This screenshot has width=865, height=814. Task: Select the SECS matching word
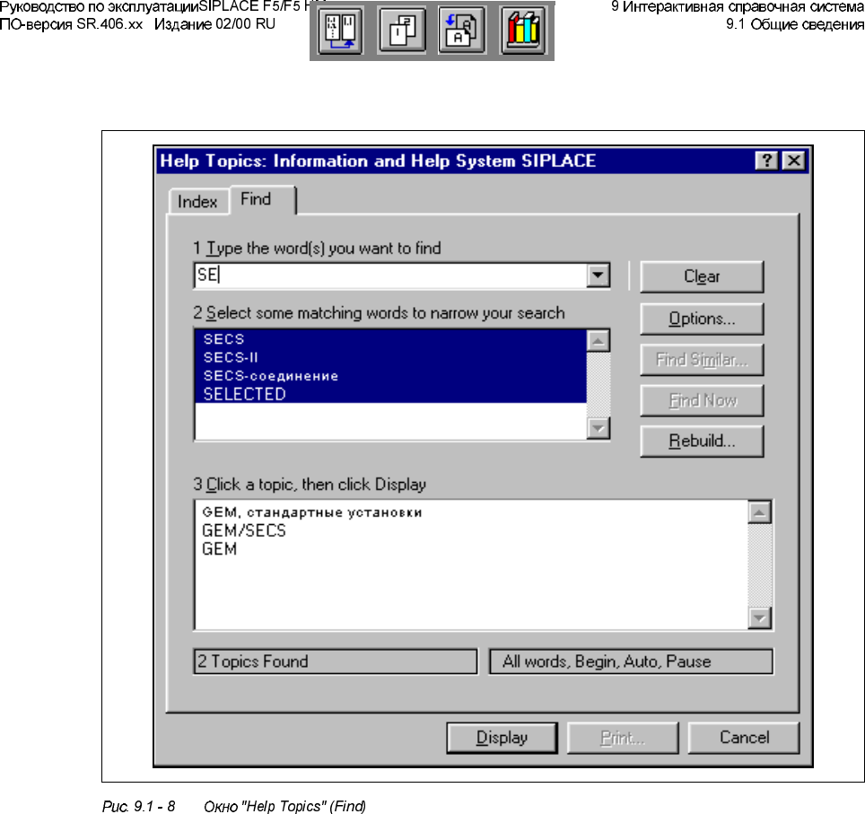click(x=390, y=339)
